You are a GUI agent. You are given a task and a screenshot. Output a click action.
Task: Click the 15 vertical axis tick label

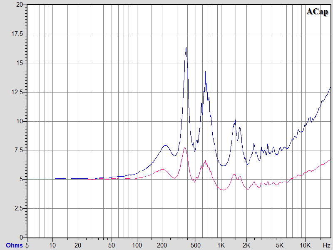pyautogui.click(x=20, y=63)
